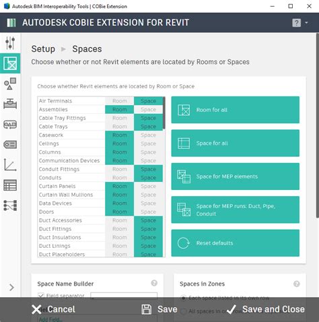Open the Schedules table icon in sidebar
This screenshot has width=319, height=322.
(x=10, y=185)
